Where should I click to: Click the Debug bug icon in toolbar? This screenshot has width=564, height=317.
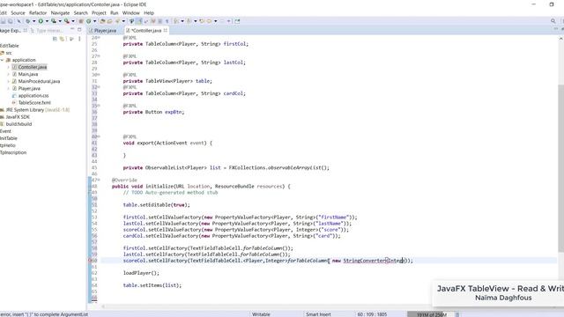[x=27, y=21]
